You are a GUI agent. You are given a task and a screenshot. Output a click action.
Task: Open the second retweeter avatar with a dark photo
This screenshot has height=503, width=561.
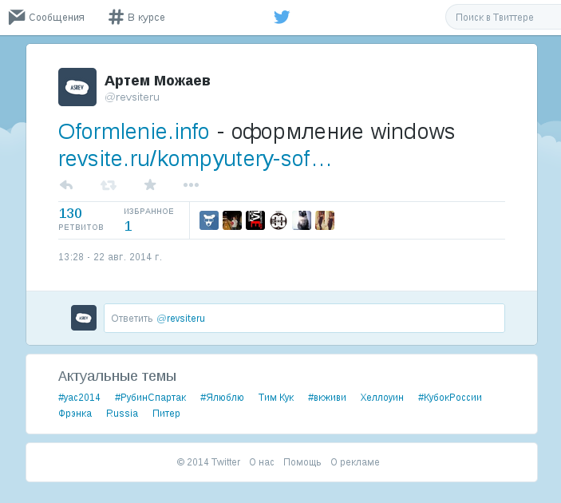tap(232, 220)
